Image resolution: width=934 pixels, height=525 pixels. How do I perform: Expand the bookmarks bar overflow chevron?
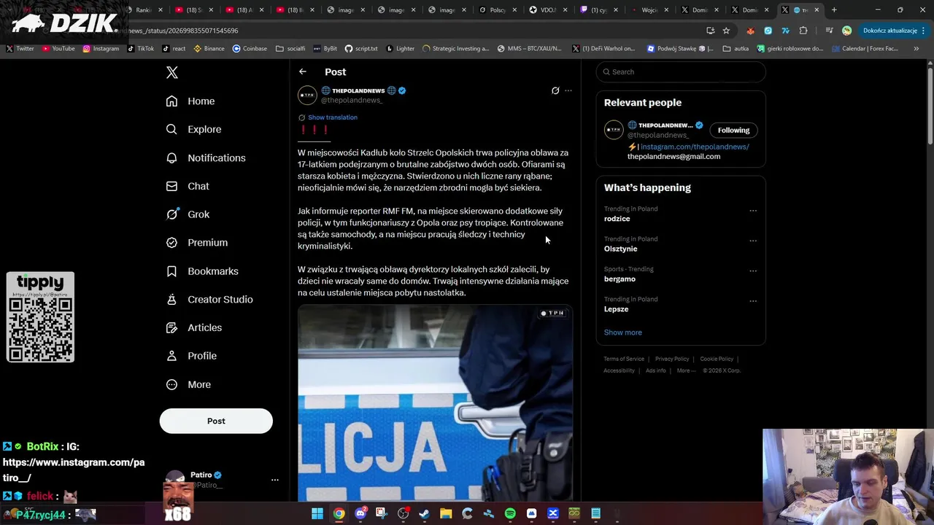(916, 49)
